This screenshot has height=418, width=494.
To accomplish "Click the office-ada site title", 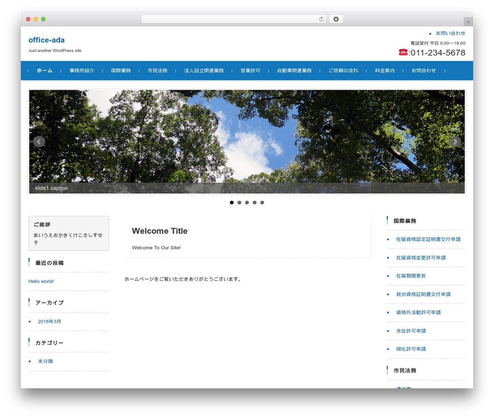I will (46, 40).
